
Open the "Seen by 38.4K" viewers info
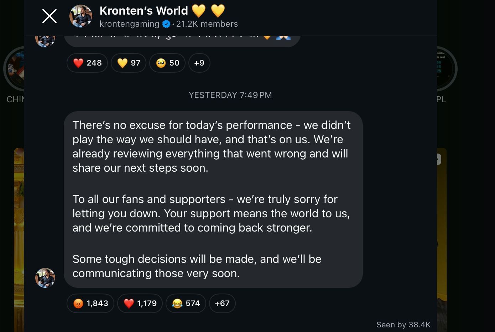(x=403, y=325)
